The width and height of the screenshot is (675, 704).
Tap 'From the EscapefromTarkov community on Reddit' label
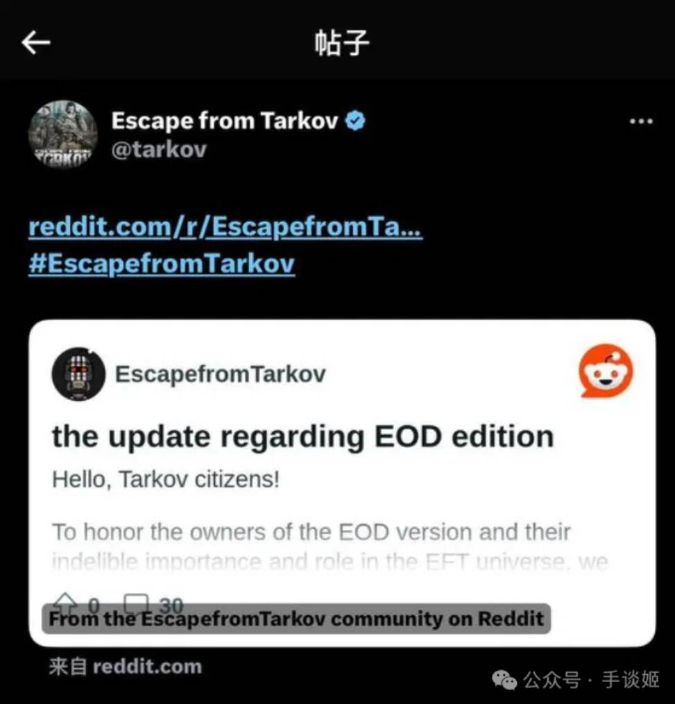coord(296,619)
